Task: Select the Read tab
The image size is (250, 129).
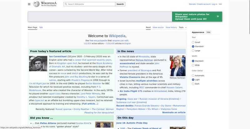Action: click(148, 27)
